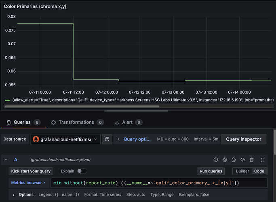Click the legend series label text

coord(143,100)
